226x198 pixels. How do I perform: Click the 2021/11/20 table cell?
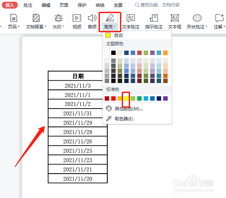tap(78, 178)
